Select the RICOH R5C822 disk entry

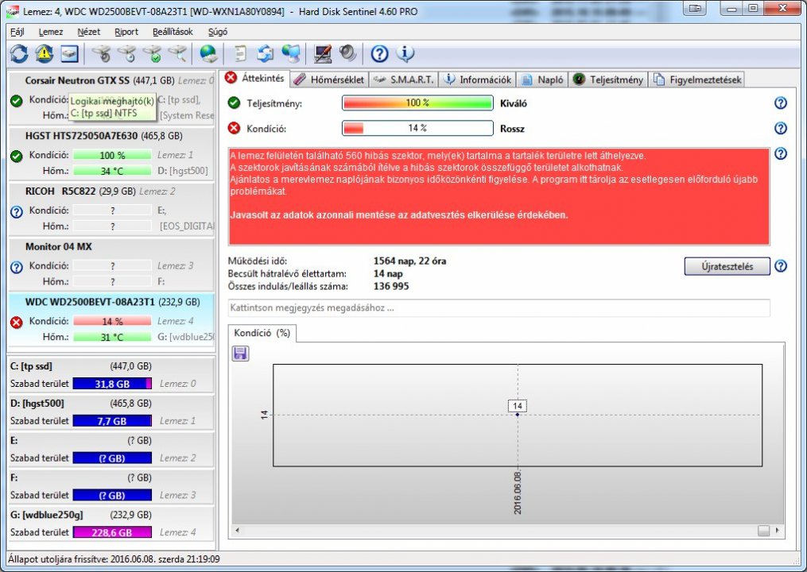pyautogui.click(x=111, y=208)
